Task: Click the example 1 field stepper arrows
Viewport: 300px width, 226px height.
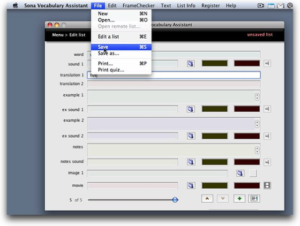Action: pos(257,96)
